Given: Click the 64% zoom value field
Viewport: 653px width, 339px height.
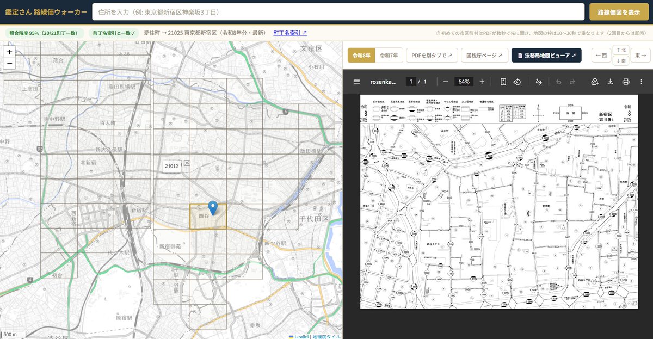Looking at the screenshot, I should coord(464,82).
